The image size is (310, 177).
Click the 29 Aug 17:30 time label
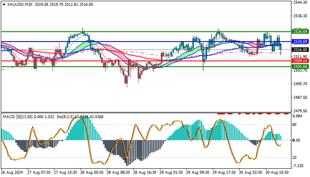tap(224, 172)
